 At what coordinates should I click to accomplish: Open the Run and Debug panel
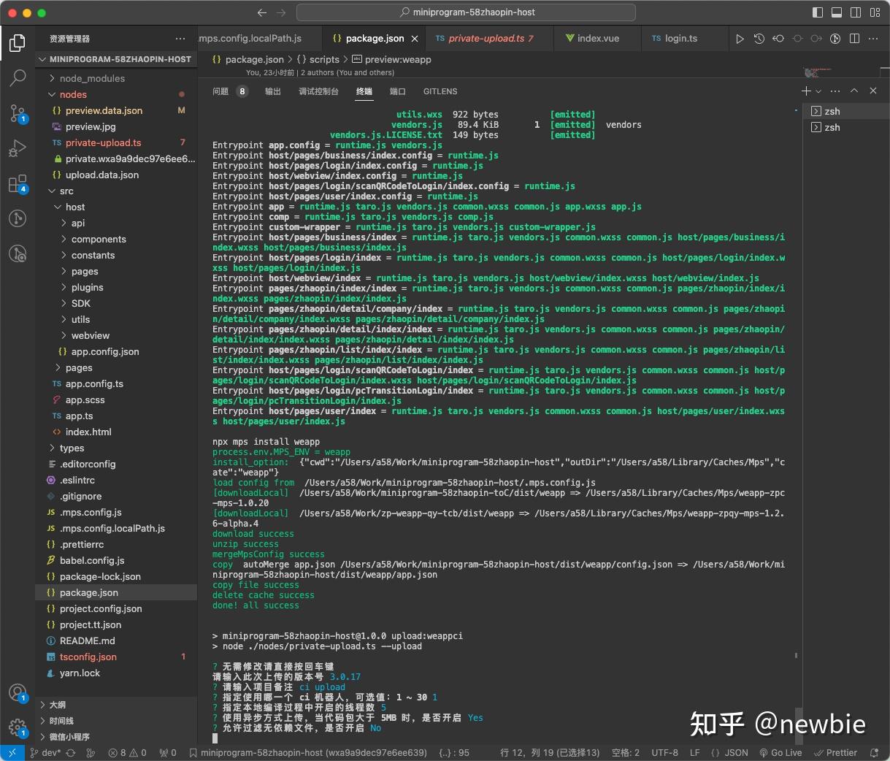[17, 148]
